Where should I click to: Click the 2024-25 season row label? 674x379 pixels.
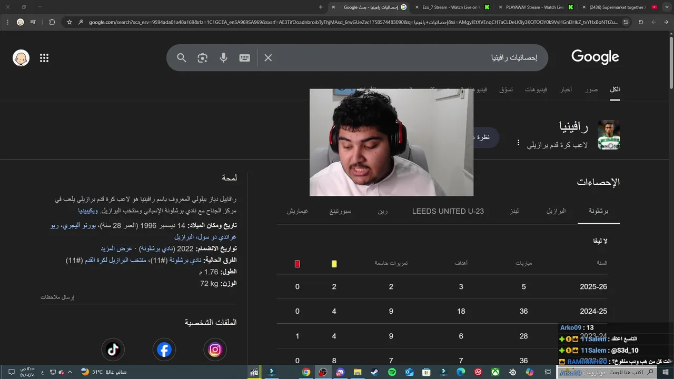593,312
